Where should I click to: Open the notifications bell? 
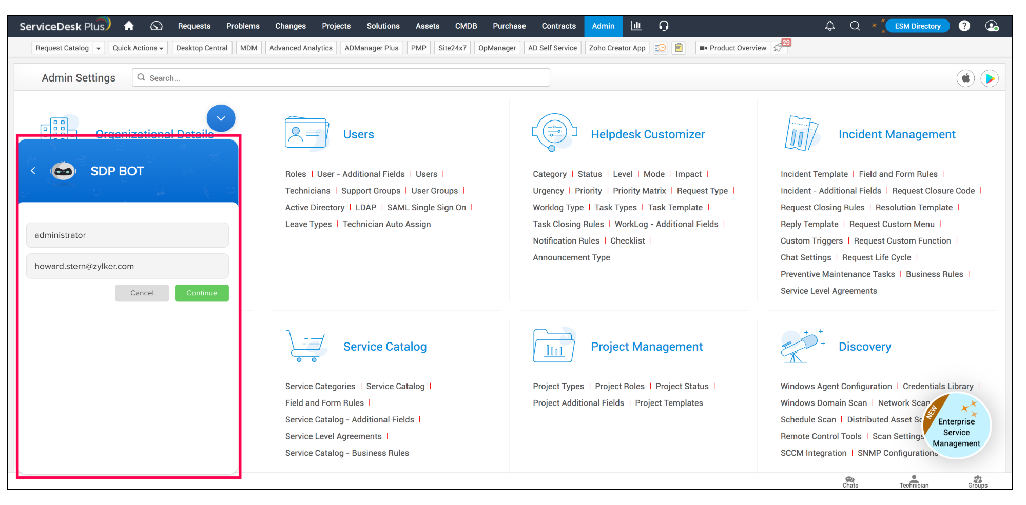(829, 26)
